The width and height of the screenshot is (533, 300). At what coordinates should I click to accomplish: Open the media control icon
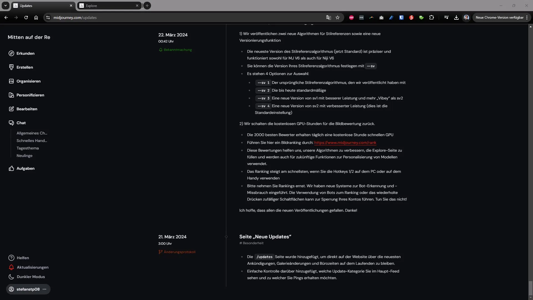coord(446,17)
